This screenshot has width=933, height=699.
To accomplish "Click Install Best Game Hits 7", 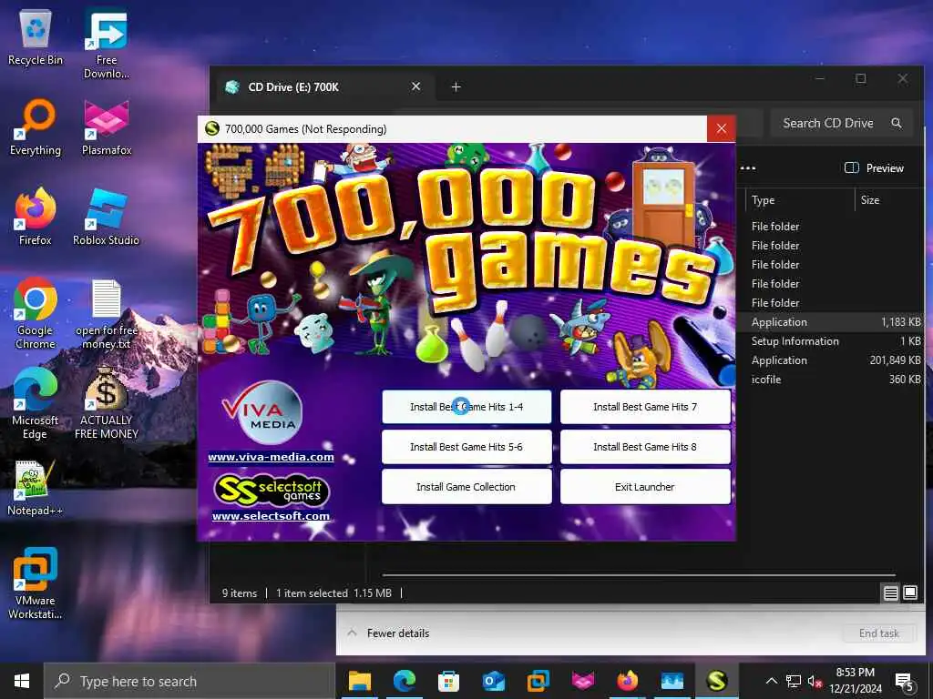I will coord(645,407).
